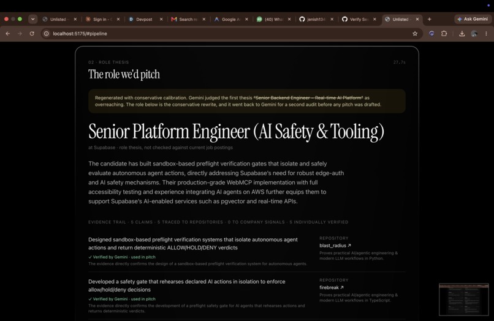Screen dimensions: 494x321
Task: Switch to the (40) WhatsApp tab
Action: (x=273, y=19)
